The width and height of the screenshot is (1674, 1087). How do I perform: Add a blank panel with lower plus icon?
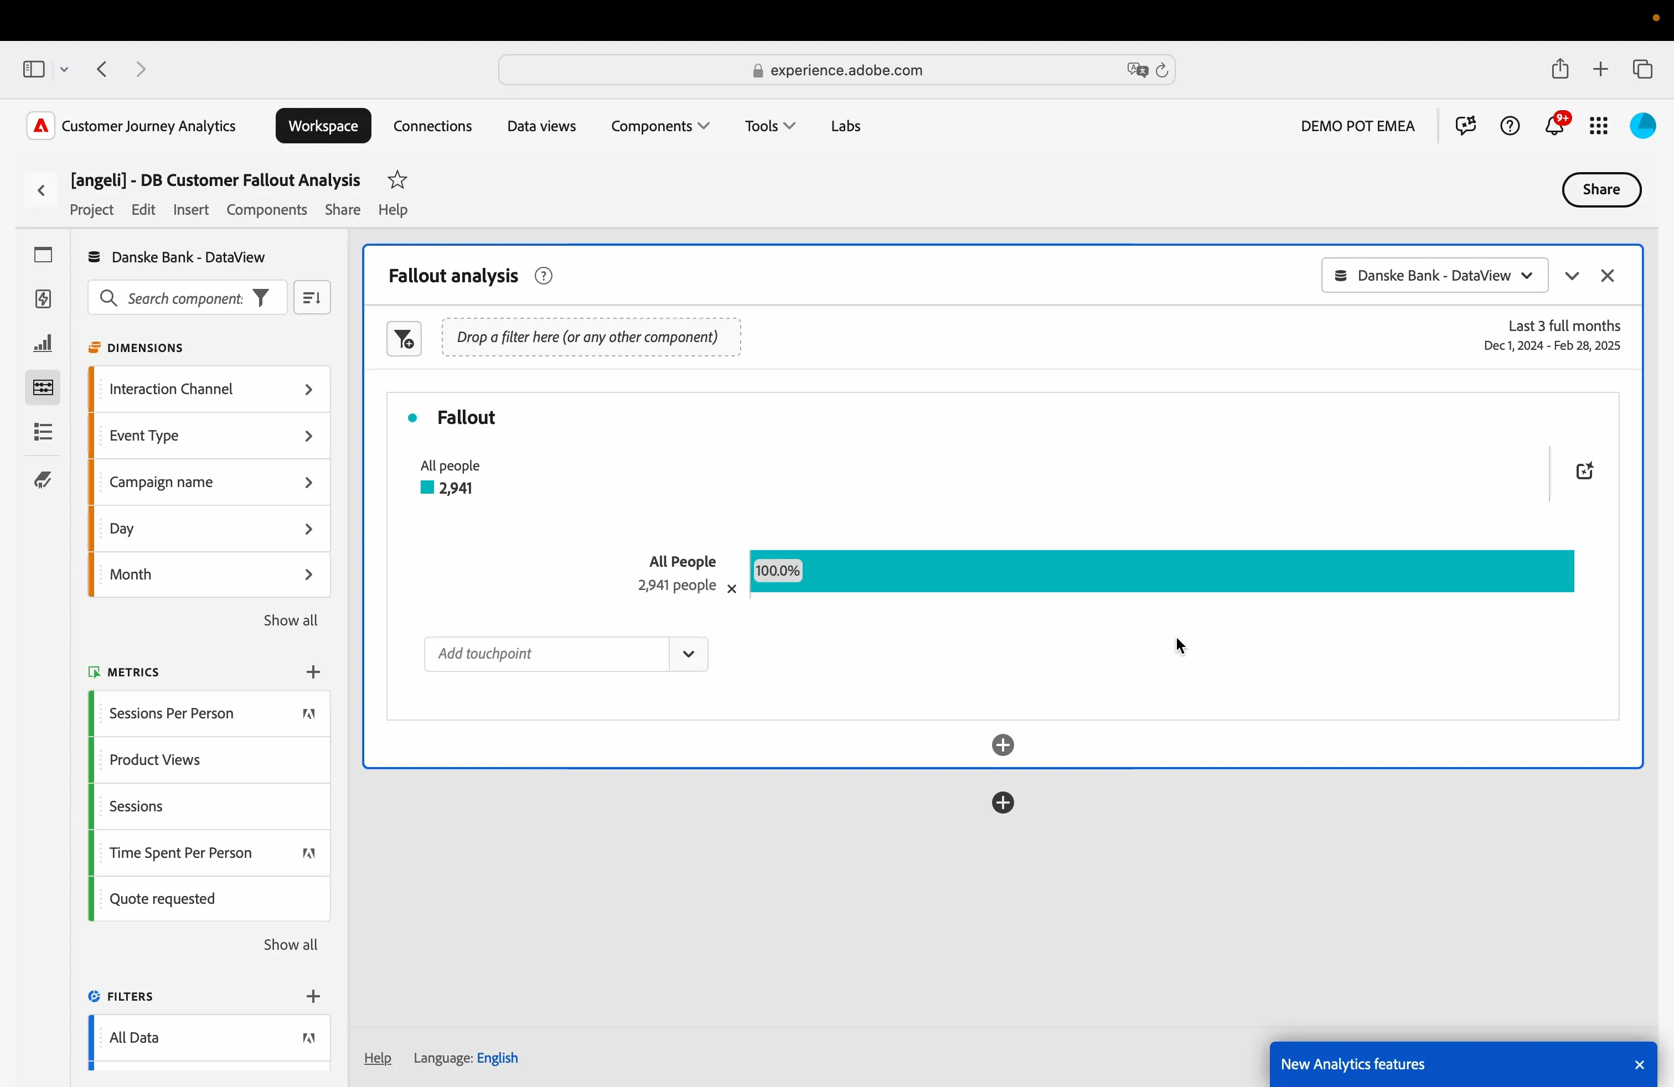(x=1003, y=802)
